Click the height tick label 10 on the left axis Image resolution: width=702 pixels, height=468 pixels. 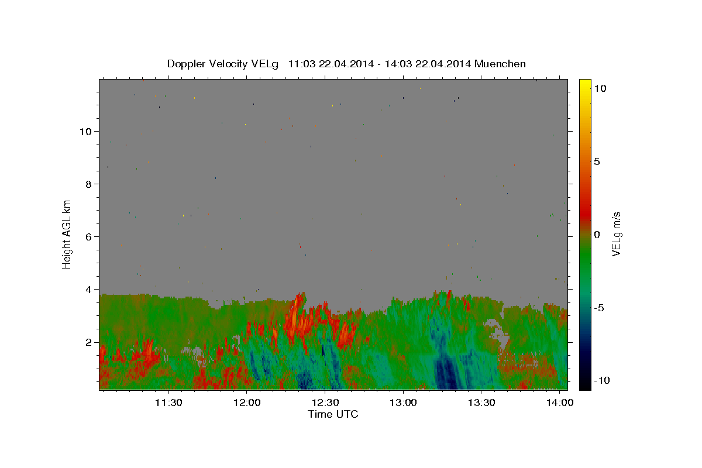[x=87, y=132]
